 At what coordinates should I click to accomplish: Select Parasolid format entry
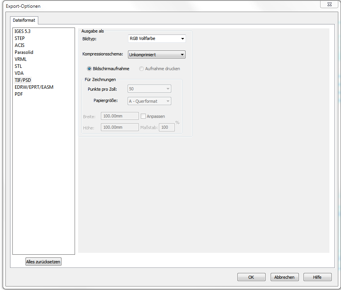(x=24, y=52)
